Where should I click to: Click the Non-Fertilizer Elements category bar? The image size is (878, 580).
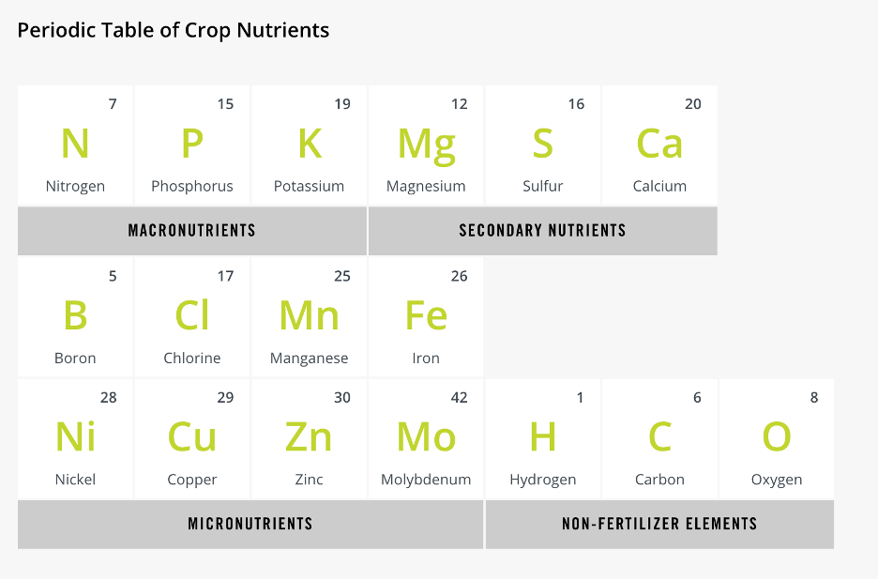pyautogui.click(x=659, y=525)
